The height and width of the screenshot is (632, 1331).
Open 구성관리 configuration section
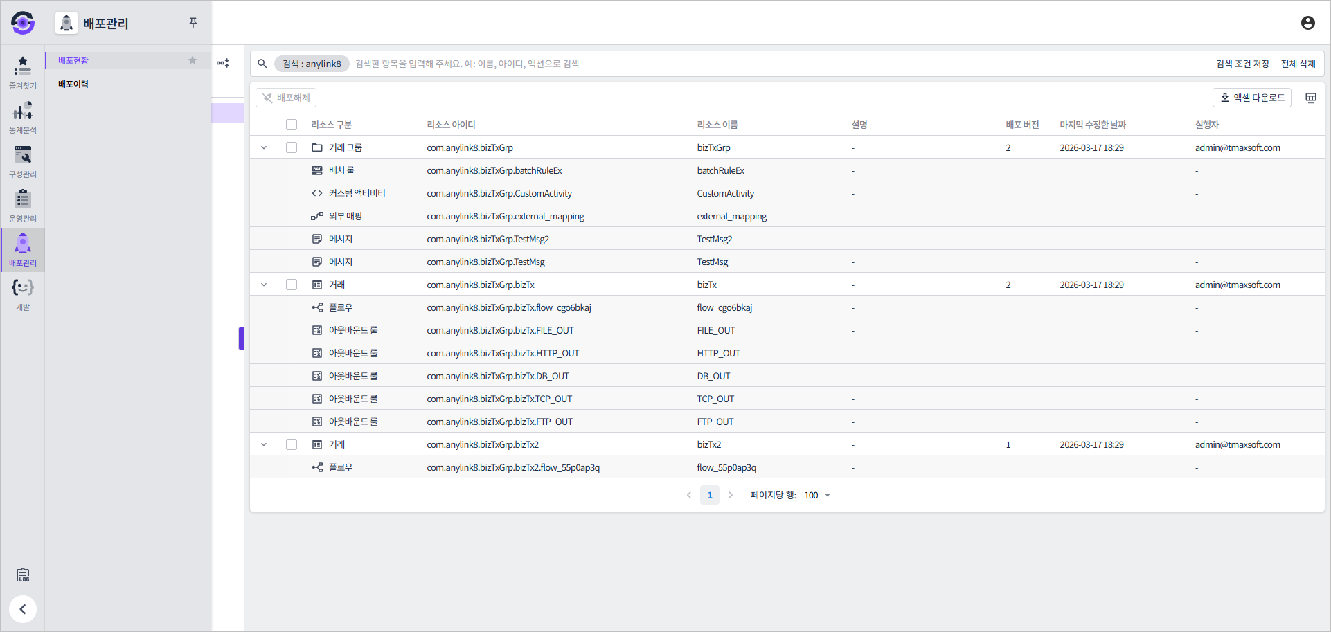(x=23, y=161)
